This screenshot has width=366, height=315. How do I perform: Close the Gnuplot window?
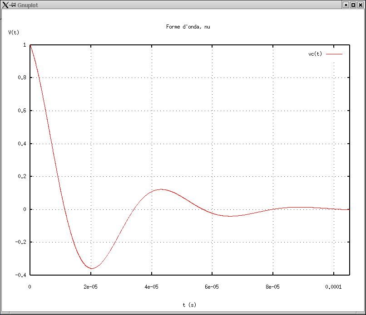click(360, 5)
